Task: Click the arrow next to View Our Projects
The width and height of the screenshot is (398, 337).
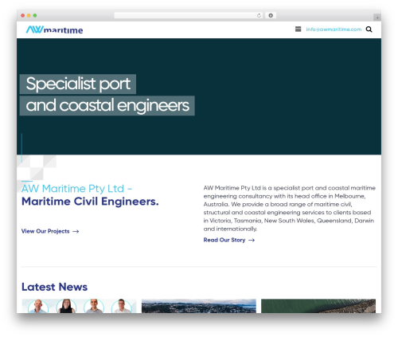Action: [76, 232]
